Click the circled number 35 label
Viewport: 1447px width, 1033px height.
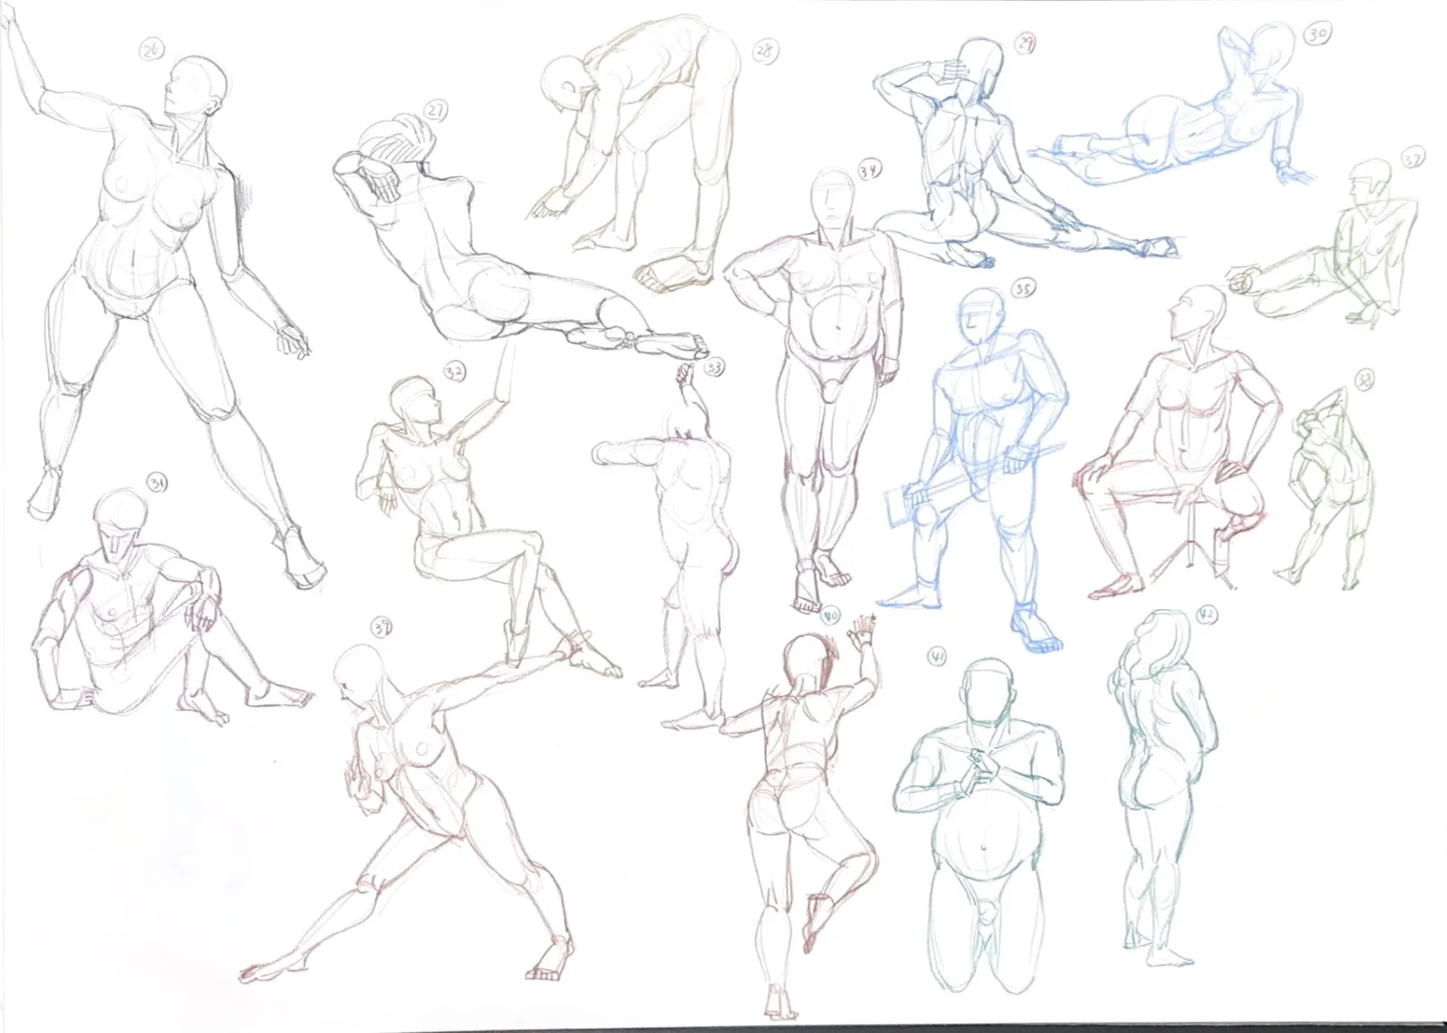pos(1022,289)
